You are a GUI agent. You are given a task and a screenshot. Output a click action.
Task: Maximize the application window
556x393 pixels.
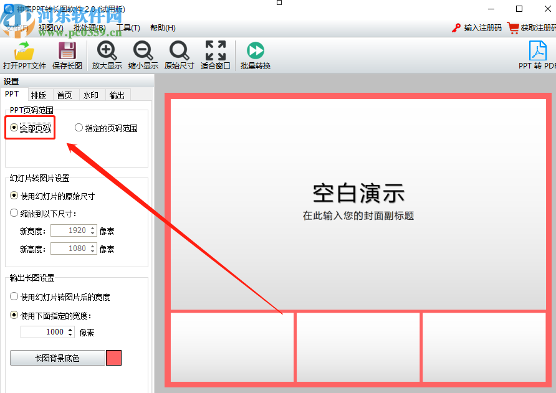(519, 9)
